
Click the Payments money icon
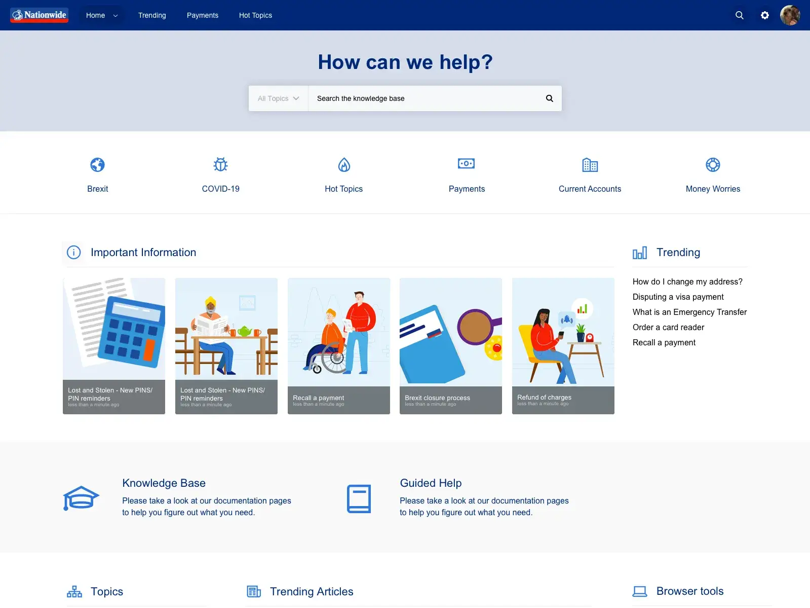466,164
